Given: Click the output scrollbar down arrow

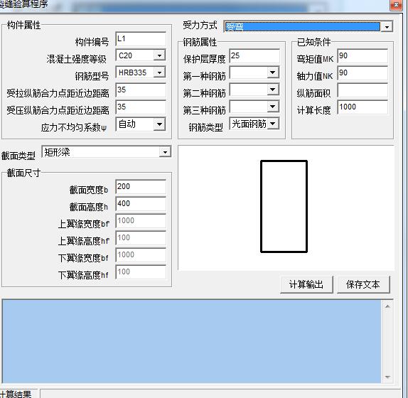Looking at the screenshot, I should point(387,377).
